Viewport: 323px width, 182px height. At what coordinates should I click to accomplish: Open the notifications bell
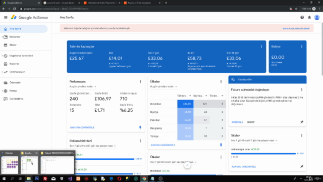coord(309,18)
